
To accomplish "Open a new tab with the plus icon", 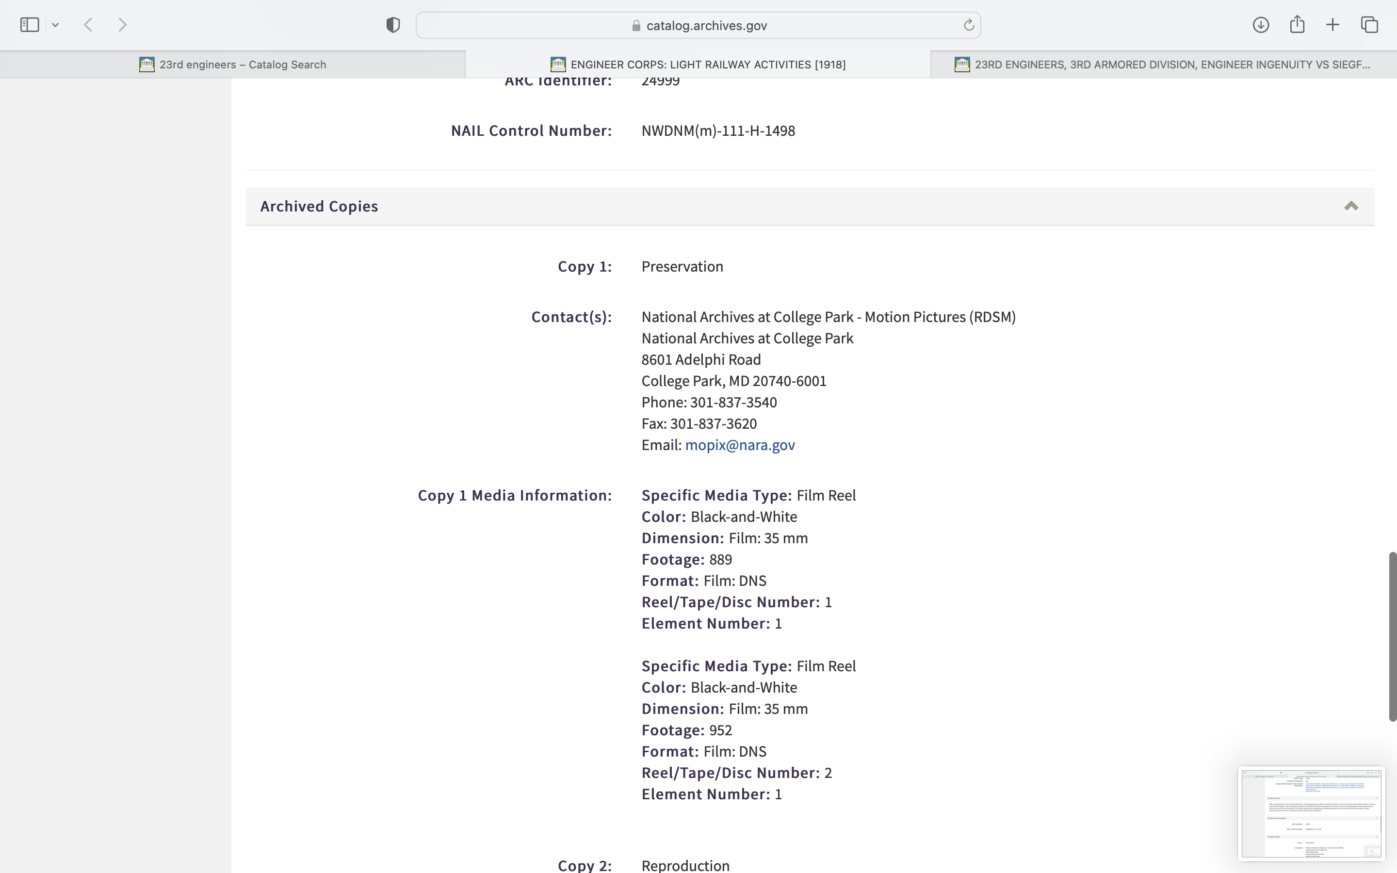I will (1332, 25).
